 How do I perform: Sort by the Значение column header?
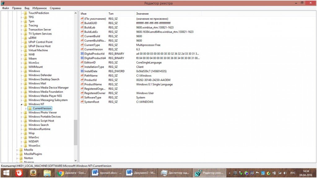pos(168,14)
